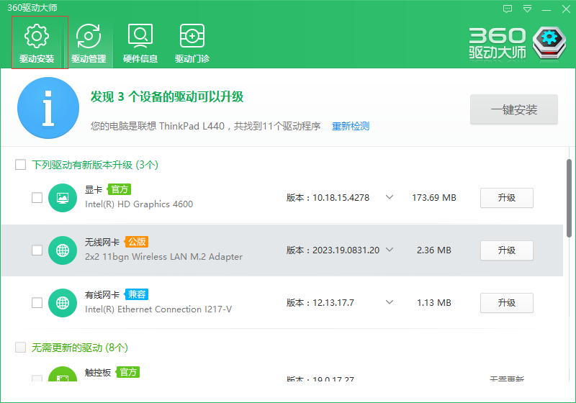Check the 有线网卡 driver checkbox
The image size is (576, 403).
pos(37,302)
